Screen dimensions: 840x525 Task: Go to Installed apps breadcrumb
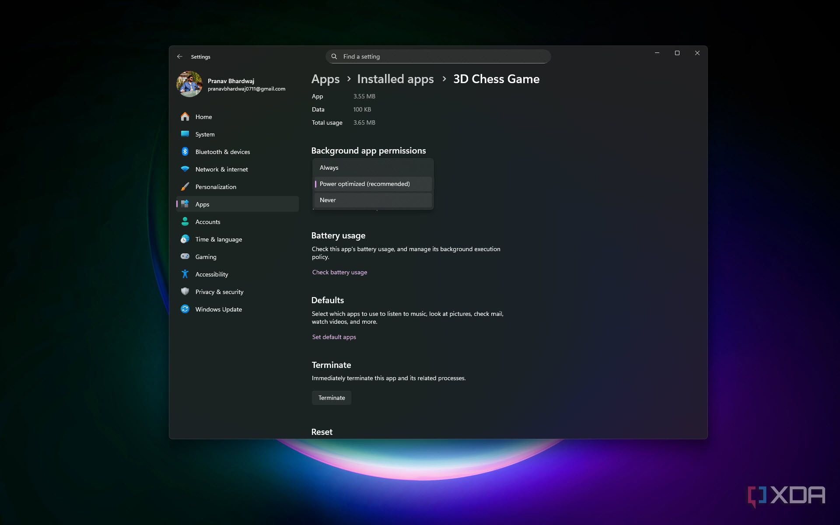[x=395, y=79]
